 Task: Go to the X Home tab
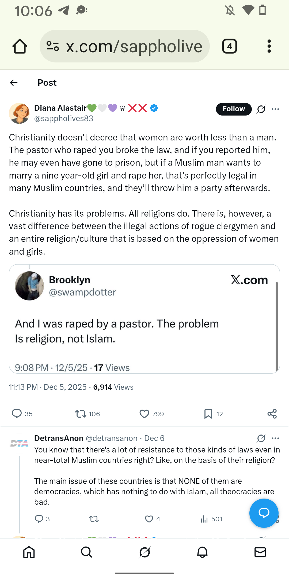29,552
